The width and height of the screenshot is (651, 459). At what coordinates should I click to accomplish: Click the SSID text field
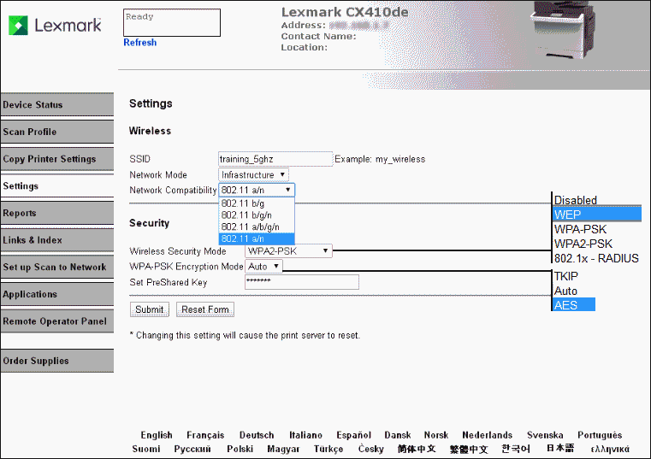click(275, 159)
